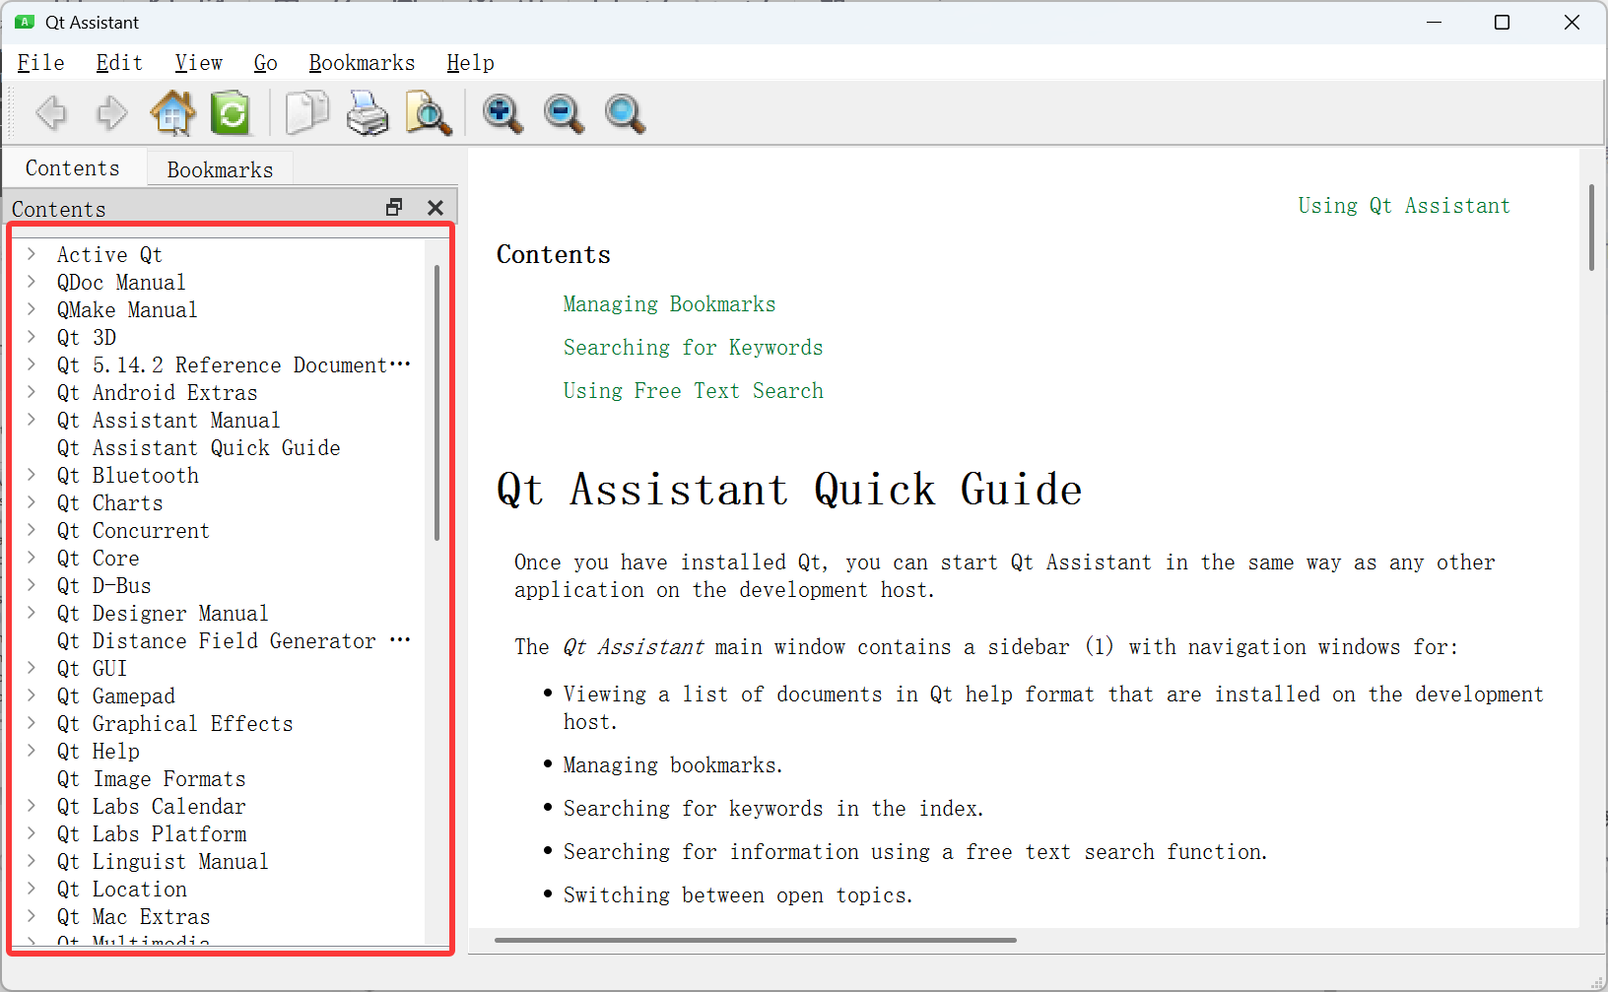Expand the Qt Help node
Image resolution: width=1608 pixels, height=992 pixels.
(31, 751)
